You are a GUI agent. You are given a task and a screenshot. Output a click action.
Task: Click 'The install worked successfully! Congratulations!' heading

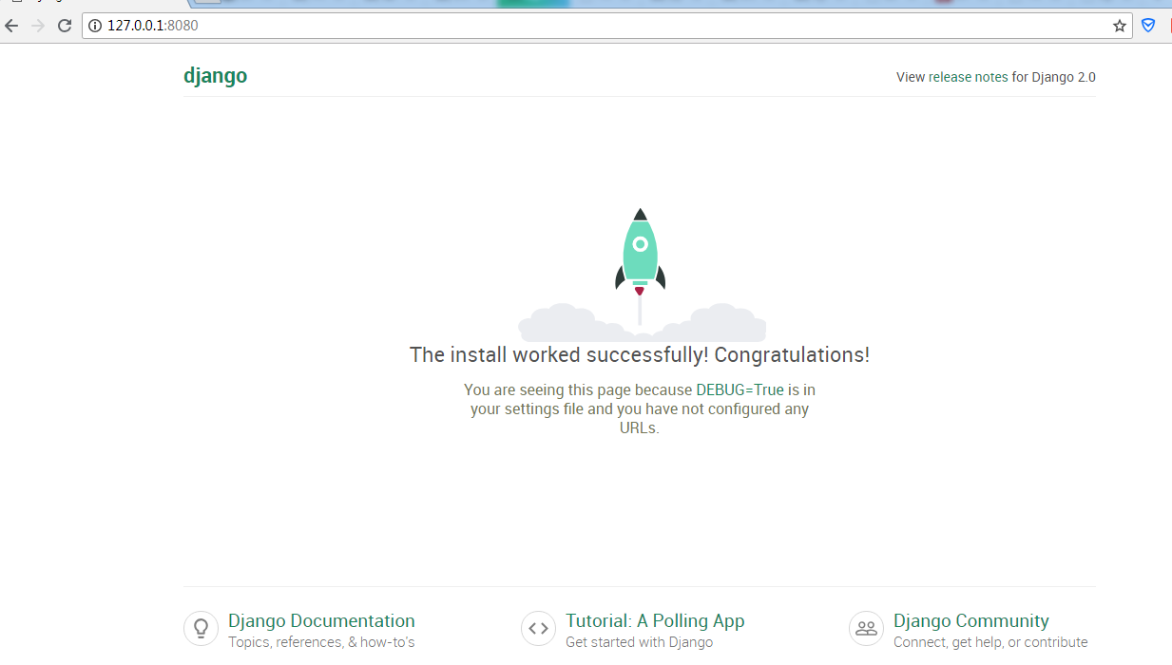tap(640, 355)
